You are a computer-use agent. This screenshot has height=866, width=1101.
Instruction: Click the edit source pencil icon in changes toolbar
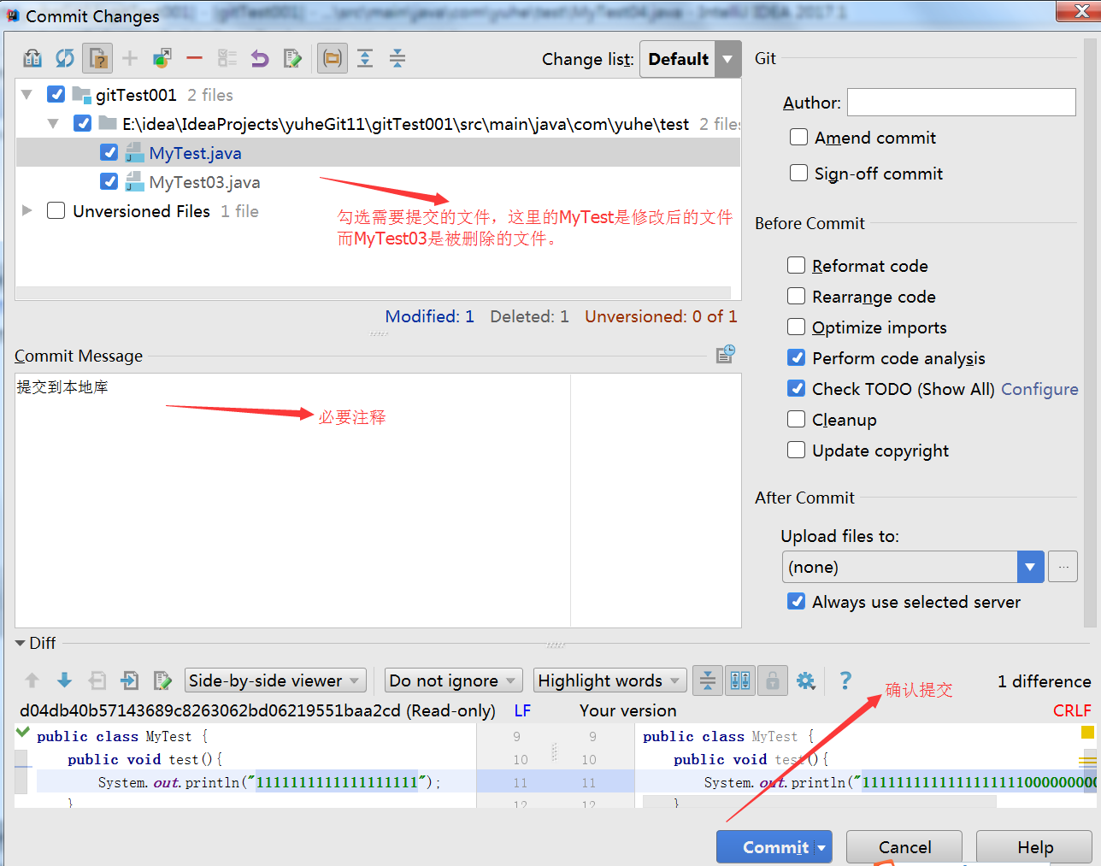click(292, 58)
